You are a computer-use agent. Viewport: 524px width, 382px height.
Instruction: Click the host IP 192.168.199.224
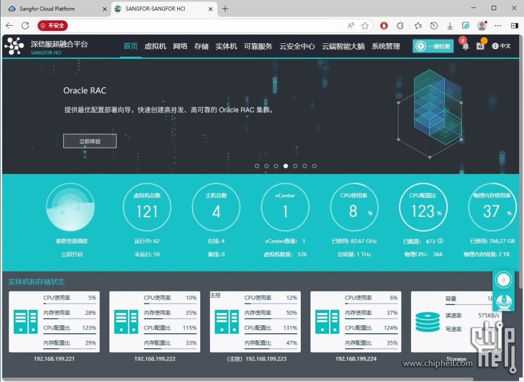point(356,358)
